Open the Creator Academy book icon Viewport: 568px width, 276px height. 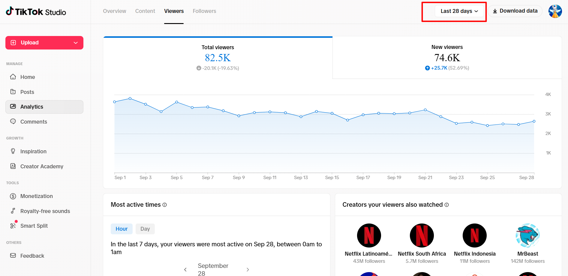(x=13, y=166)
